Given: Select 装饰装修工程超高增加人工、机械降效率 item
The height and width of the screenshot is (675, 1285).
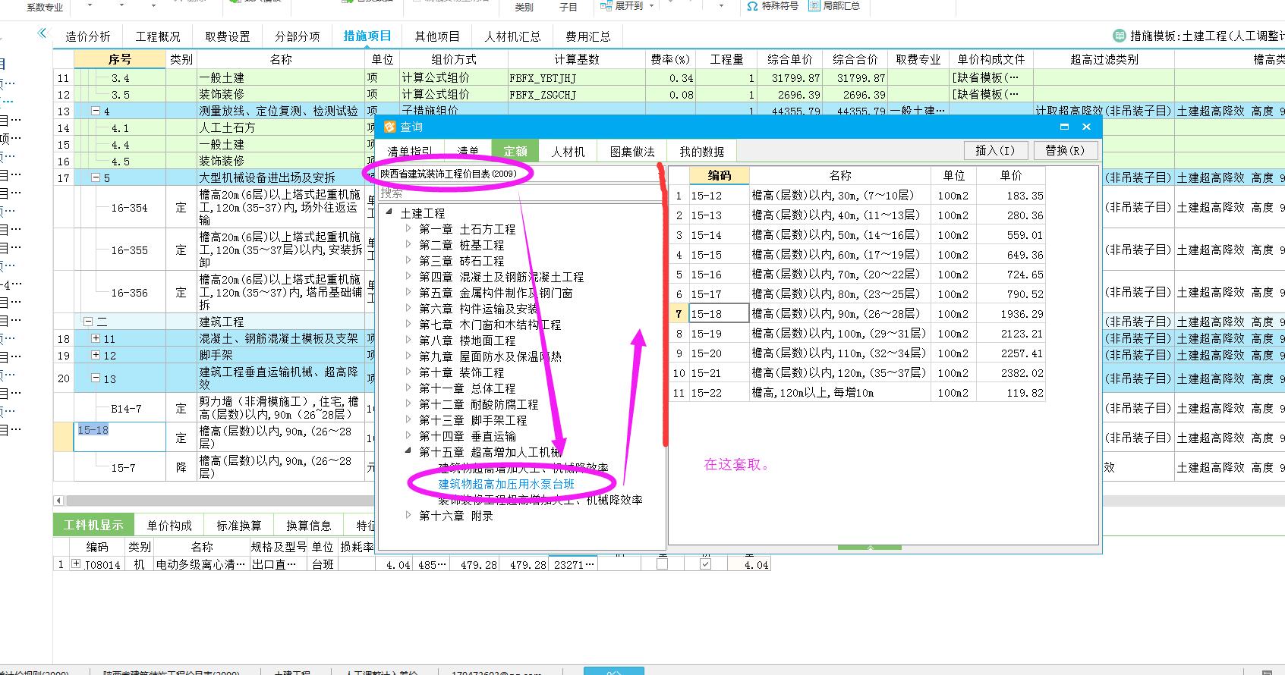Looking at the screenshot, I should 540,500.
